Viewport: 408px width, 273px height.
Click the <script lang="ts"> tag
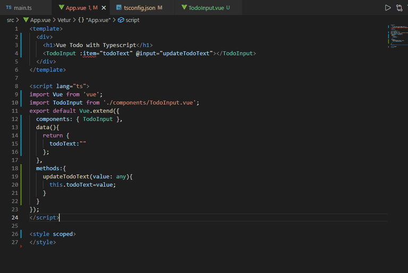pyautogui.click(x=59, y=86)
